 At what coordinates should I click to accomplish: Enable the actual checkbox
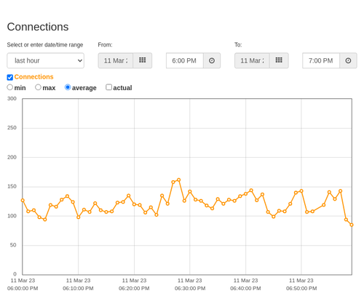(x=108, y=87)
